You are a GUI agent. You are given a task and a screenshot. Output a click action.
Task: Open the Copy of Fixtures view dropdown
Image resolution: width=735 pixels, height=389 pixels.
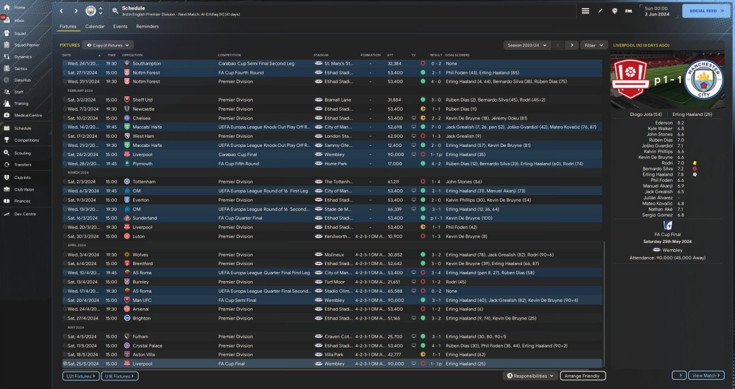108,45
